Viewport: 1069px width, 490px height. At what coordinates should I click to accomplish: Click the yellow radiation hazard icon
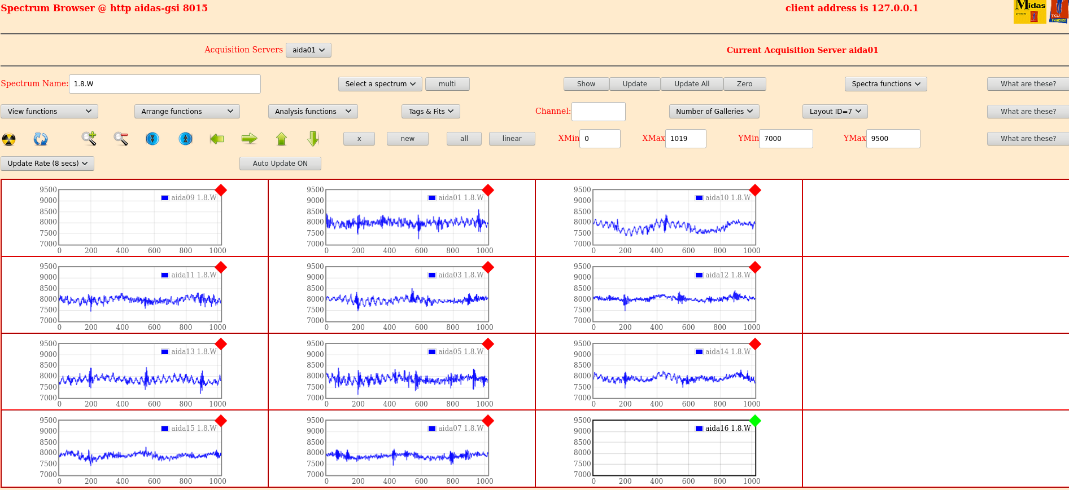pyautogui.click(x=9, y=139)
